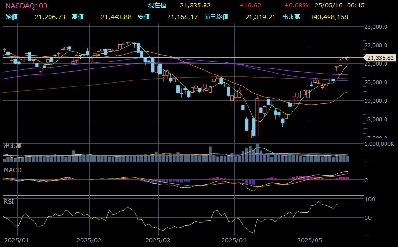Click the 1,000,000K volume axis label
The image size is (398, 247).
[379, 144]
